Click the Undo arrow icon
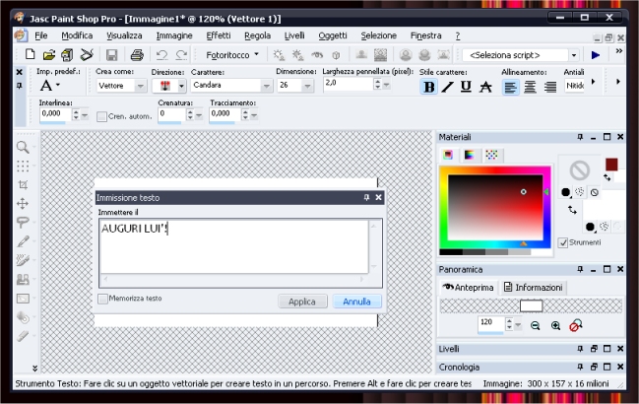The width and height of the screenshot is (639, 404). pos(162,55)
